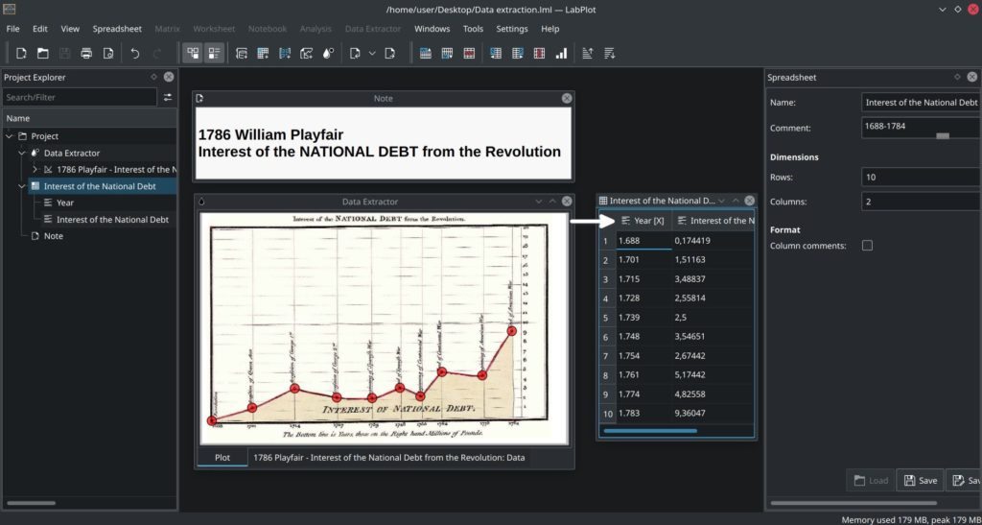Click the Print Preview toolbar icon

[108, 53]
